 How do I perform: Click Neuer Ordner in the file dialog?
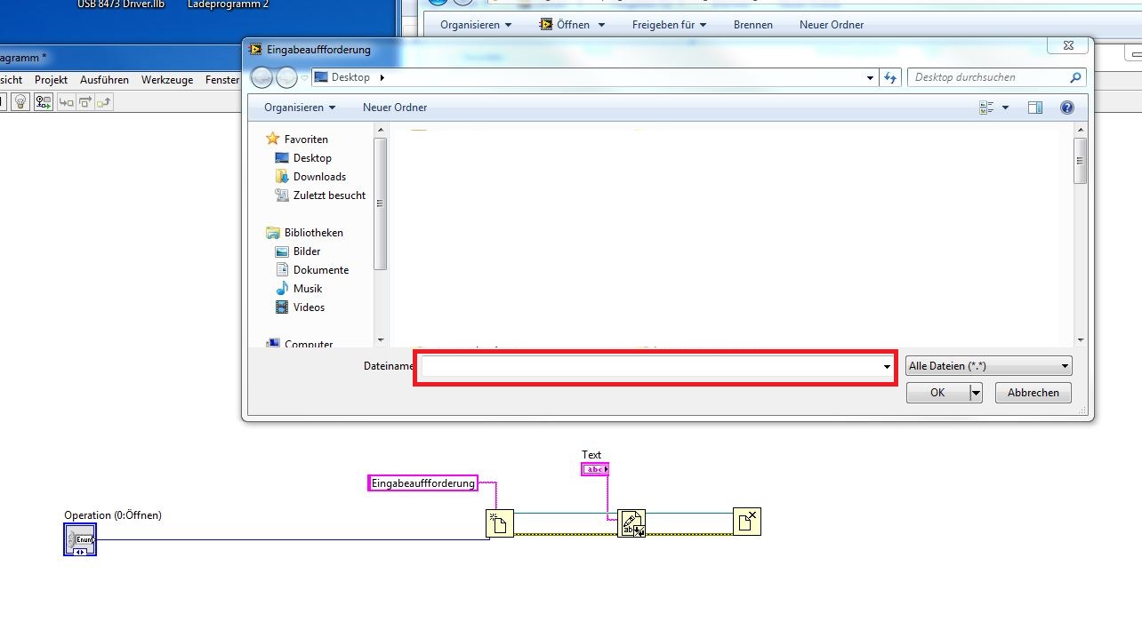(x=395, y=108)
